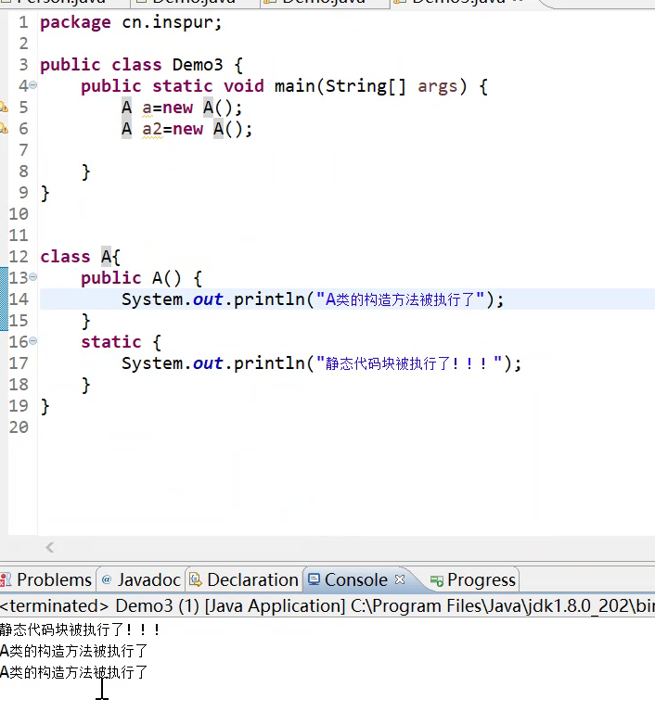Click the 'static' keyword on line 16
This screenshot has width=655, height=725.
click(111, 342)
